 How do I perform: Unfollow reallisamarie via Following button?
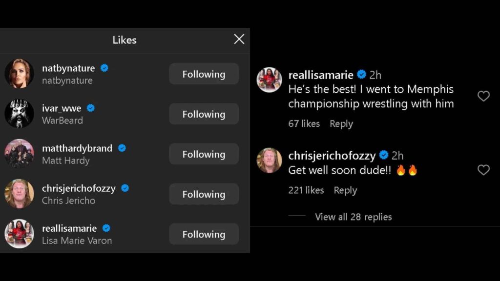204,234
